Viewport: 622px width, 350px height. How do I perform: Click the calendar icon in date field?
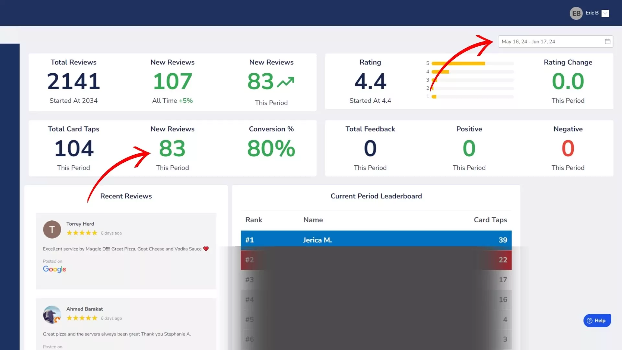607,41
